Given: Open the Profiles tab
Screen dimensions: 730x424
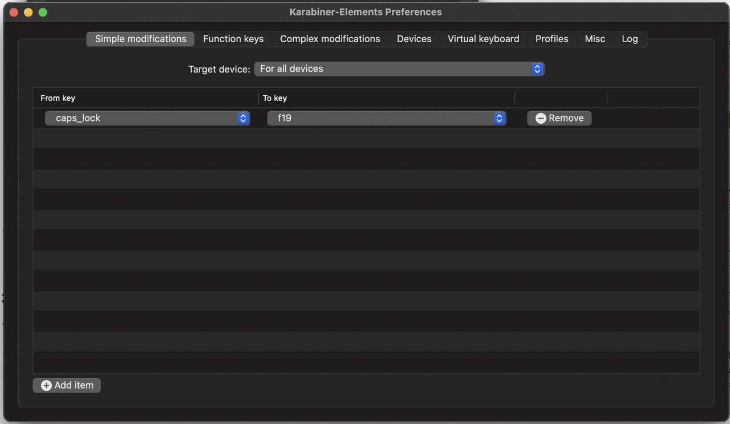Looking at the screenshot, I should pyautogui.click(x=552, y=39).
